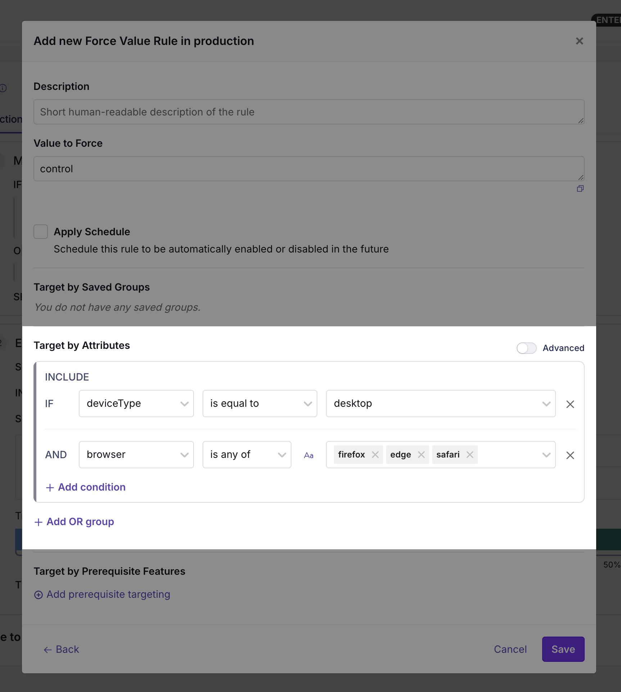Enable the Apply Schedule checkbox
621x692 pixels.
41,232
